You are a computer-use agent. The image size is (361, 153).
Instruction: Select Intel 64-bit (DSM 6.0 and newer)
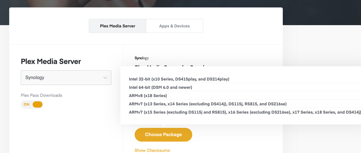[161, 87]
